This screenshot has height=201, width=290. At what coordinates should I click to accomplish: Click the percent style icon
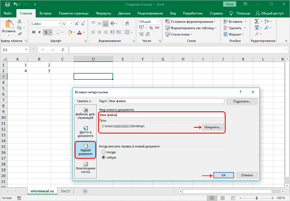tap(151, 28)
